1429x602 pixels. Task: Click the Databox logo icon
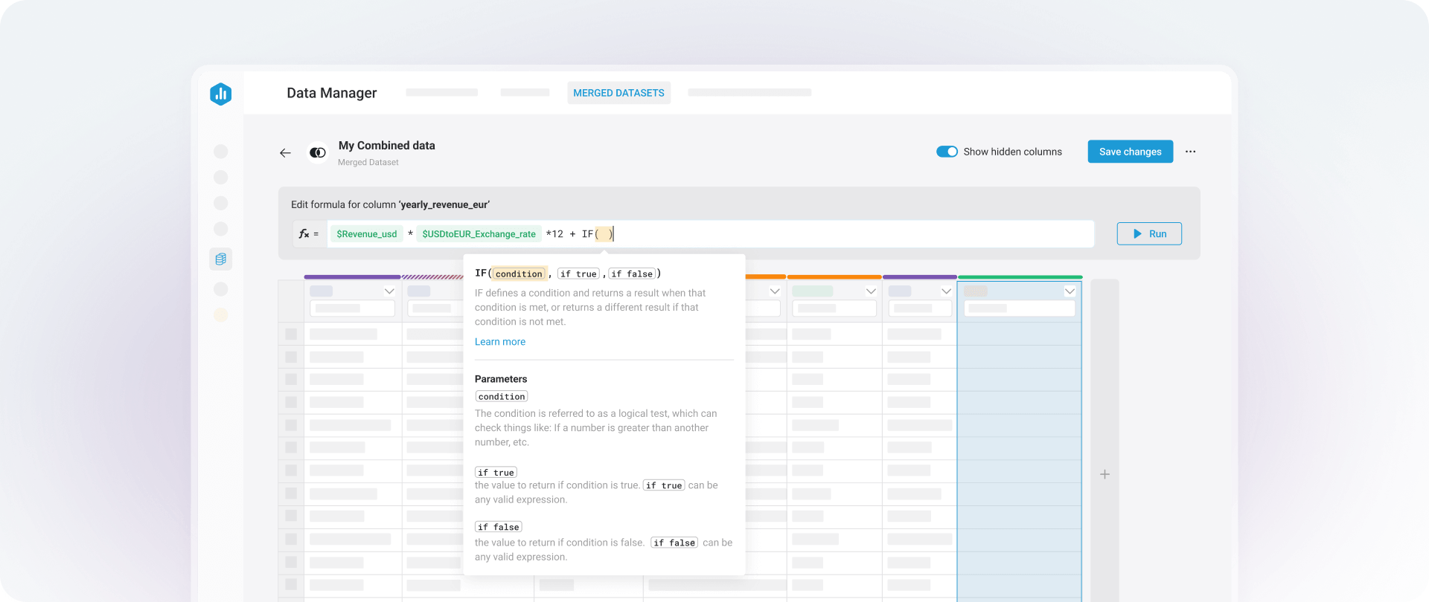(x=220, y=94)
